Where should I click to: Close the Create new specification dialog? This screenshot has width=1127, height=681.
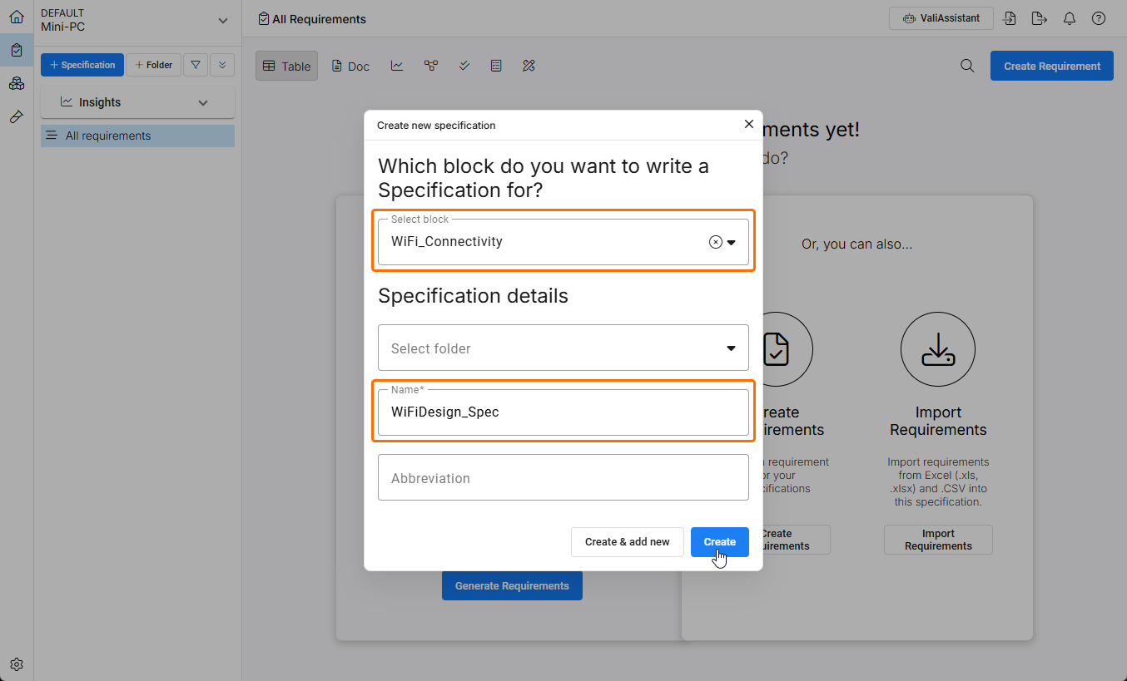pyautogui.click(x=748, y=124)
